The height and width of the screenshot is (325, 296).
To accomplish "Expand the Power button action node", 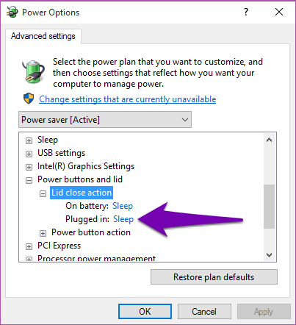I will pyautogui.click(x=43, y=233).
